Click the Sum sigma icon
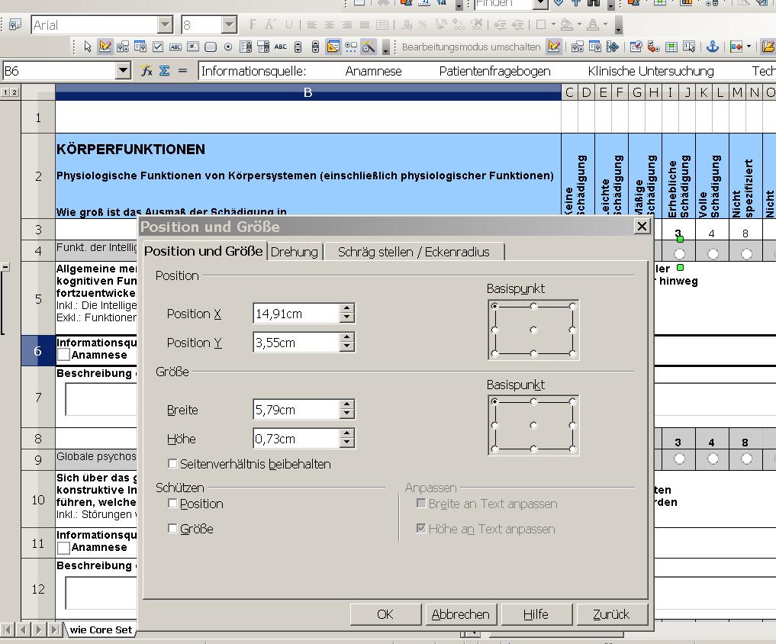776x644 pixels. pos(165,71)
